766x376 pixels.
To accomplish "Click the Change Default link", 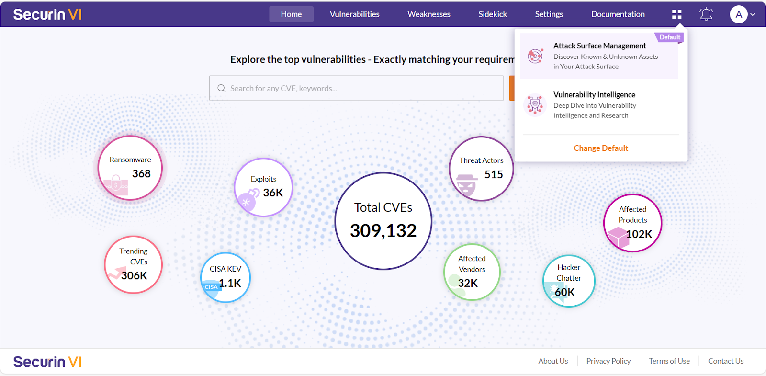I will (601, 148).
